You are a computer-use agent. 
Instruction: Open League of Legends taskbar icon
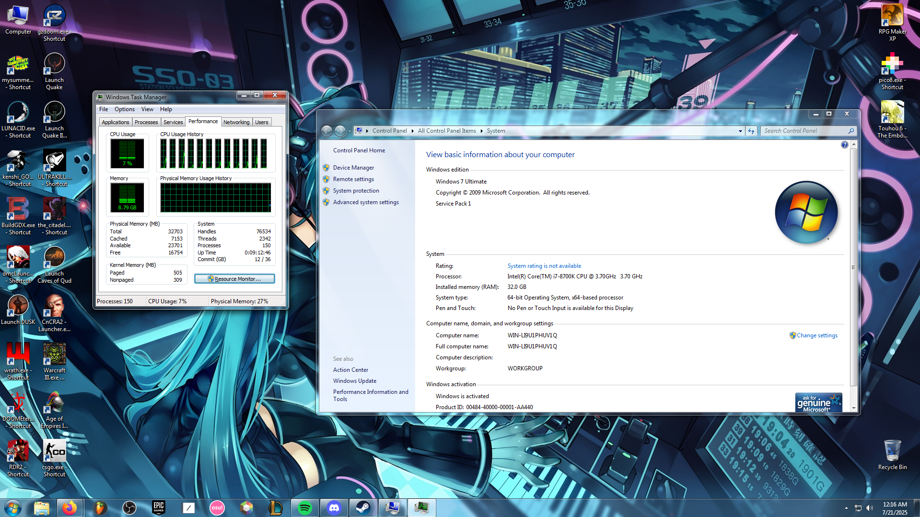pos(276,507)
